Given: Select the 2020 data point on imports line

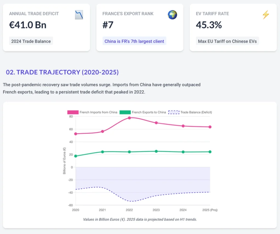Looking at the screenshot, I should (75, 134).
